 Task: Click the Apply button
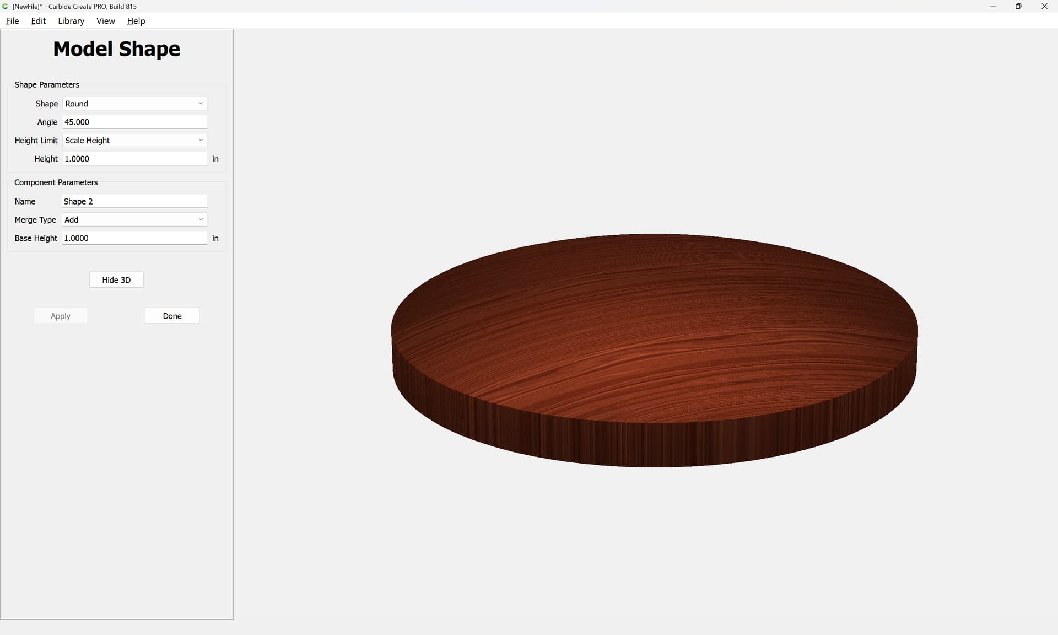point(61,316)
